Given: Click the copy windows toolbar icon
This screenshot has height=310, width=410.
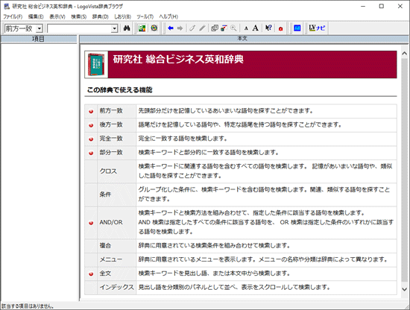Looking at the screenshot, I should [x=215, y=28].
